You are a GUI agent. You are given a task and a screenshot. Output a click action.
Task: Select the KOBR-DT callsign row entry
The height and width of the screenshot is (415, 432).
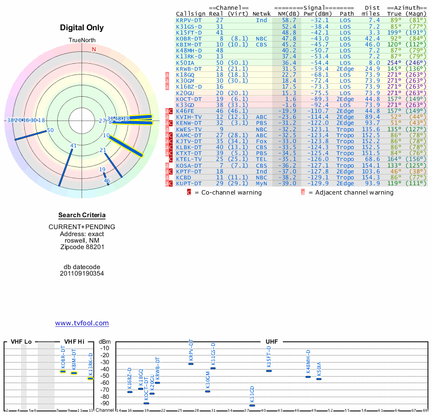point(188,38)
